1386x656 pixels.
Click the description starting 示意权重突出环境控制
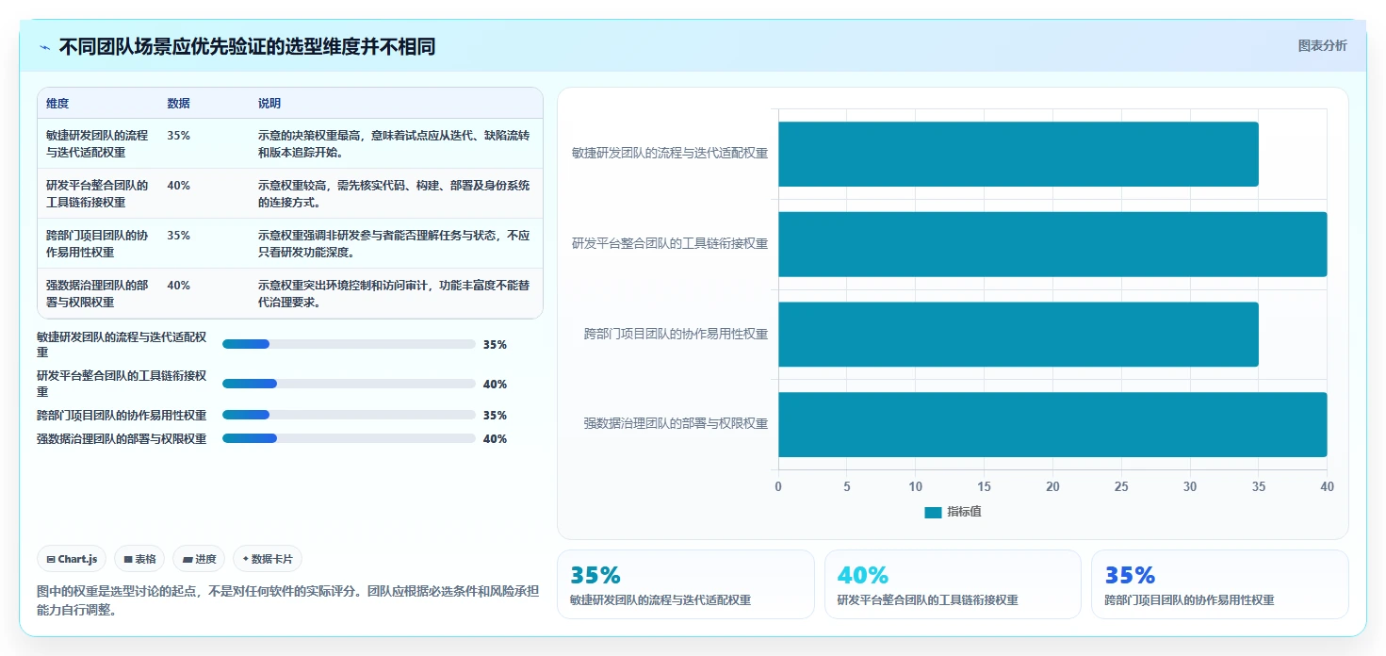click(394, 293)
